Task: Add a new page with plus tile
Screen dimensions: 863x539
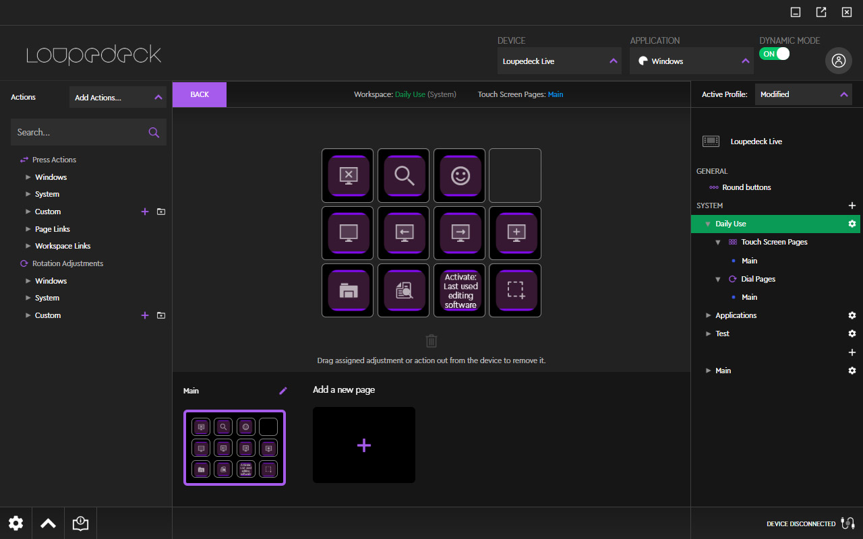Action: point(364,445)
